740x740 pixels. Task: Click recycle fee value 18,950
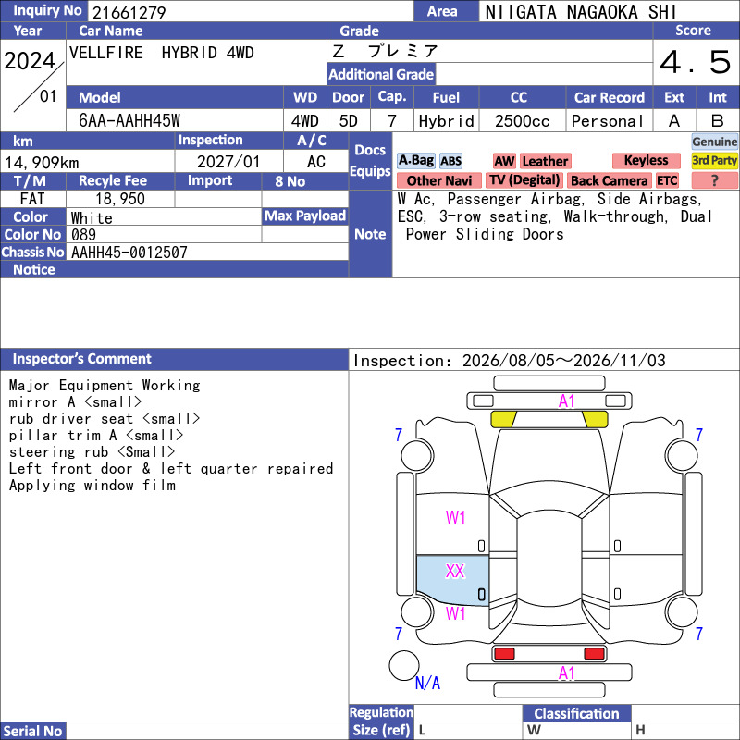pyautogui.click(x=120, y=199)
